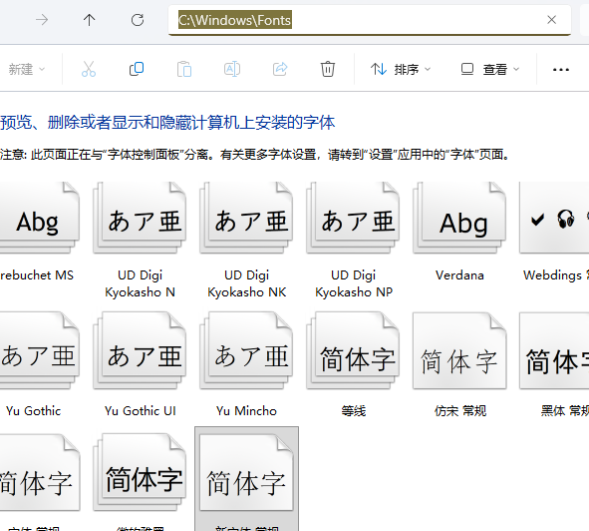Screen dimensions: 589x531
Task: Select the 黑体 常规 font thumbnail
Action: pos(554,350)
